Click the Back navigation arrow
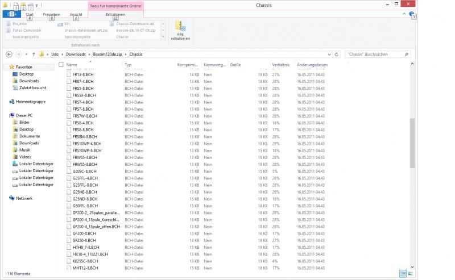The height and width of the screenshot is (280, 455). (9, 54)
